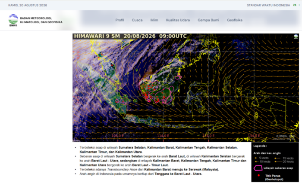Click the 104.0 E longitude label

click(x=118, y=136)
